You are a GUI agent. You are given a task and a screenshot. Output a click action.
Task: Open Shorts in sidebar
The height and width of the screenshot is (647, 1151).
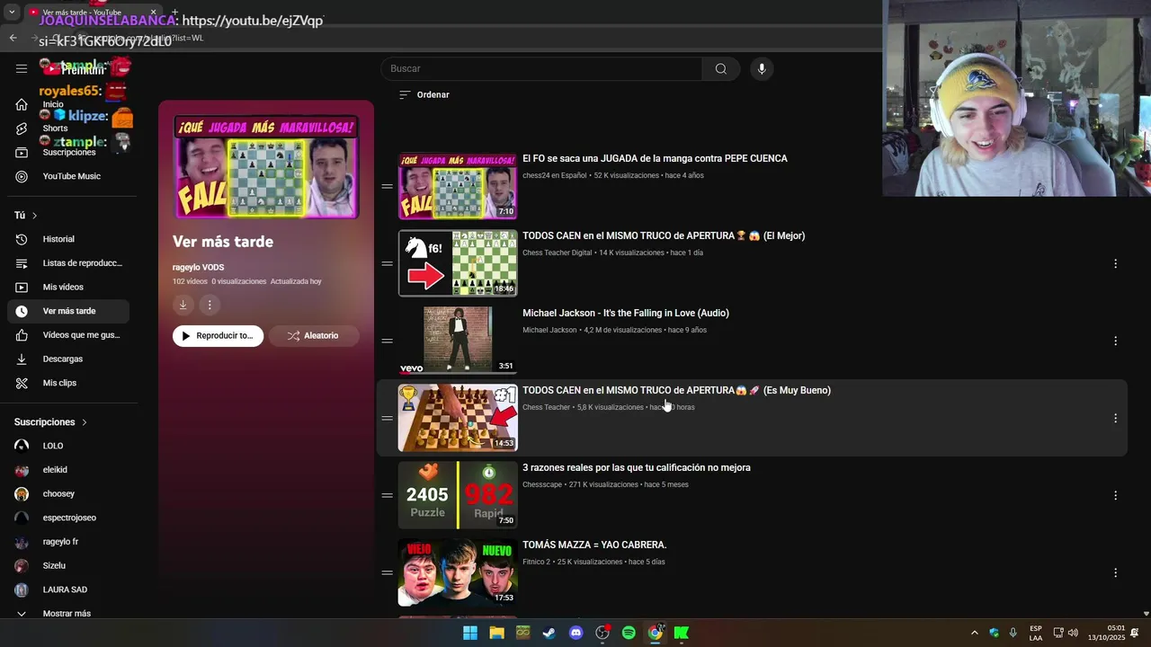click(x=67, y=129)
